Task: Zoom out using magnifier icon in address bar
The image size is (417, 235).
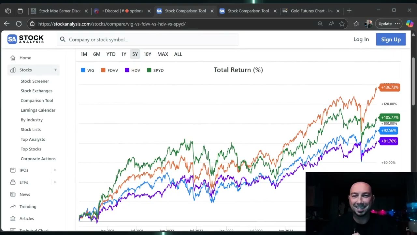Action: pyautogui.click(x=320, y=24)
